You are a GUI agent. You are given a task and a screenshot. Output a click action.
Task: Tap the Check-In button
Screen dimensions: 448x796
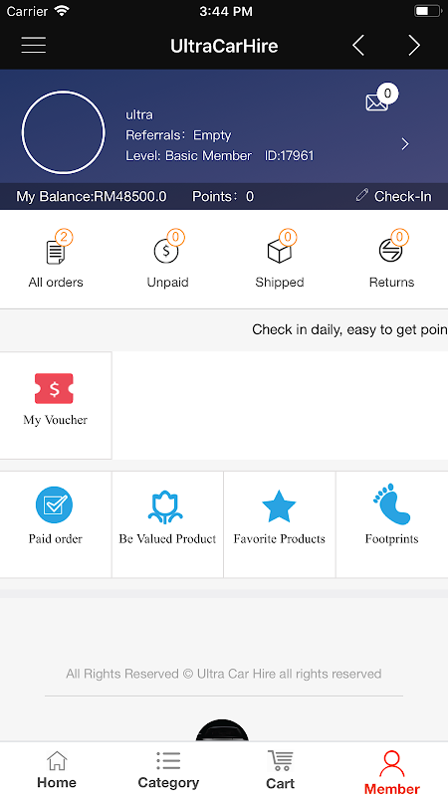[x=393, y=196]
